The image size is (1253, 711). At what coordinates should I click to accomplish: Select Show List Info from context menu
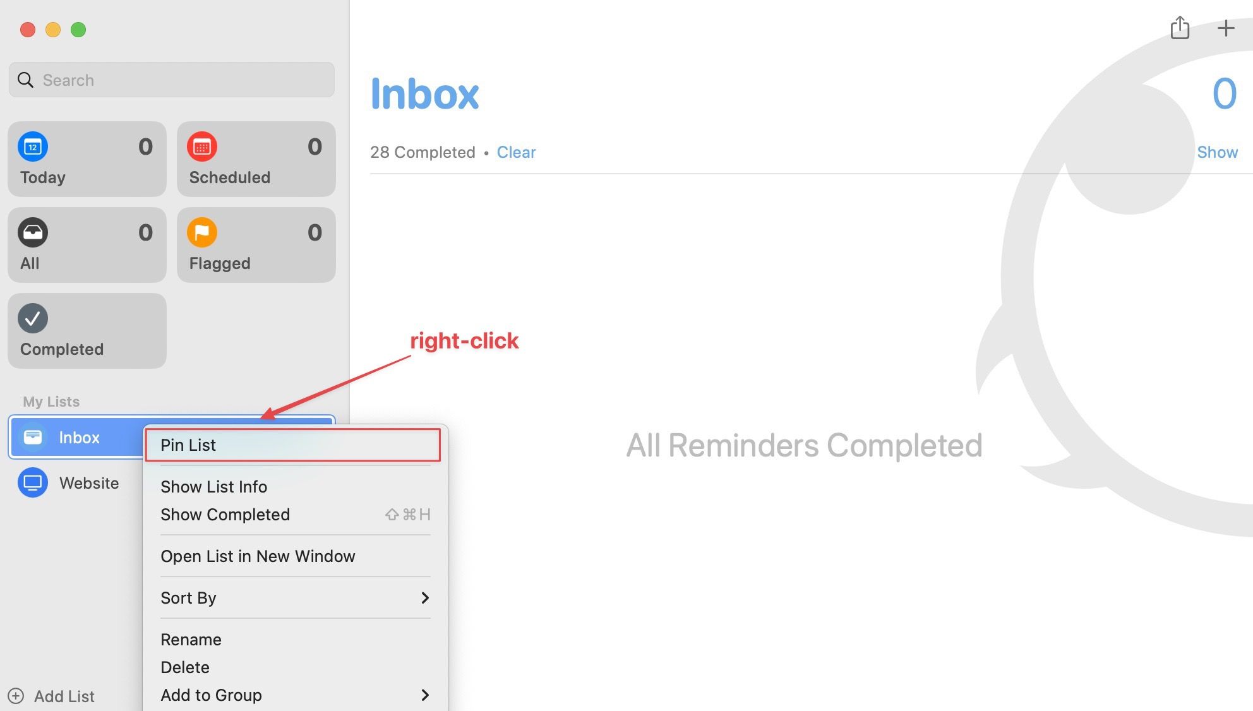[x=213, y=486]
